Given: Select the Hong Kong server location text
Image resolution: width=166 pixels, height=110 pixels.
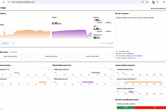Looking at the screenshot, I should point(130,54).
